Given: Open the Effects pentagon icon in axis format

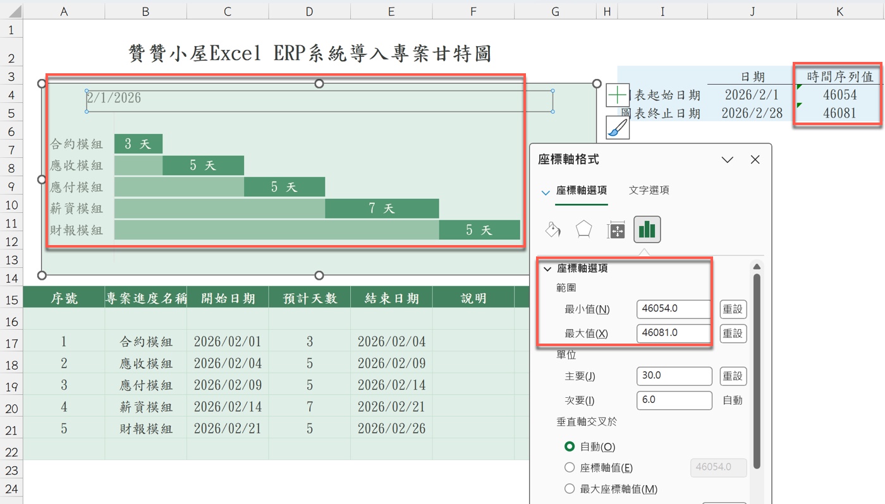Looking at the screenshot, I should point(584,229).
